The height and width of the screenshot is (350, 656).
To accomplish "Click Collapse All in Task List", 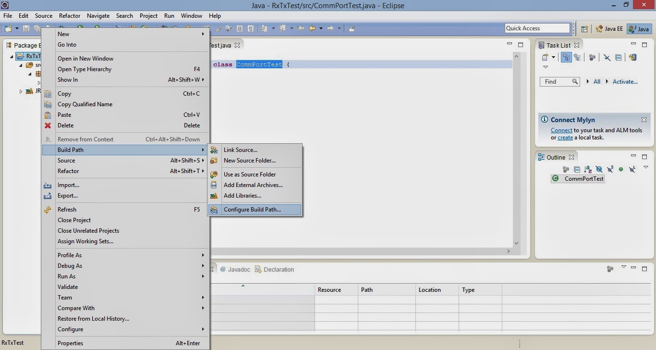I will [619, 58].
